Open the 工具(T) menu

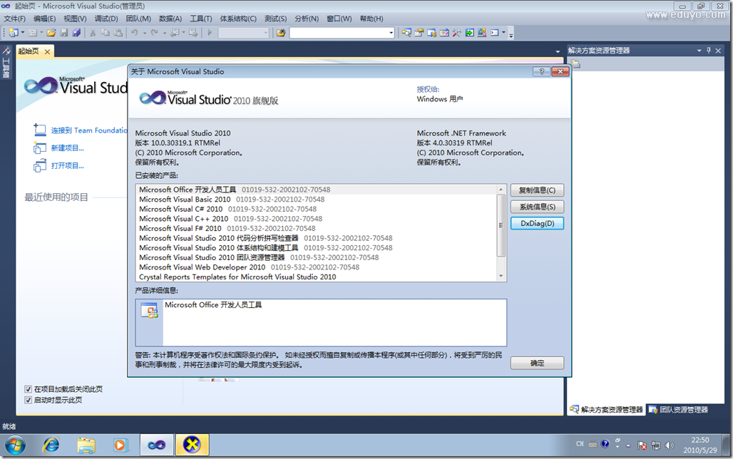tap(200, 19)
